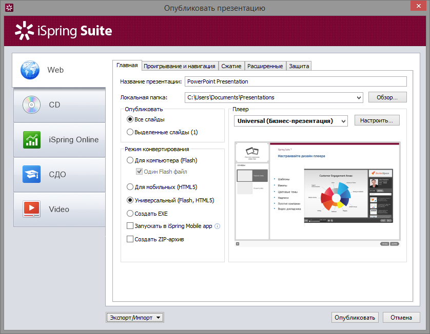Open the Universal player dropdown

343,121
